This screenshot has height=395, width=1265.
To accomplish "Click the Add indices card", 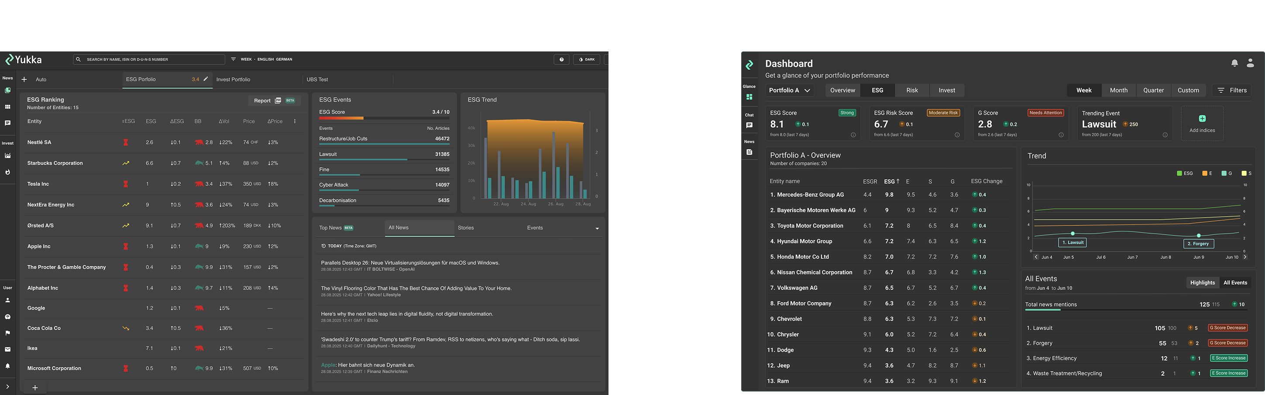I will pos(1202,123).
